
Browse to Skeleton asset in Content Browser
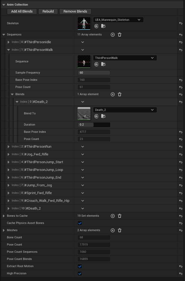click(x=103, y=26)
